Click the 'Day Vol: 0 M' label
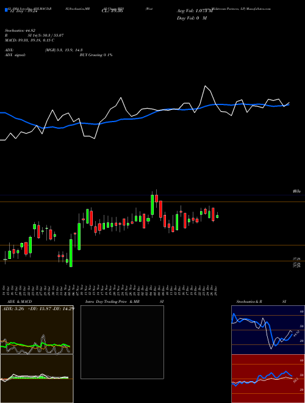The height and width of the screenshot is (403, 305). (x=192, y=18)
